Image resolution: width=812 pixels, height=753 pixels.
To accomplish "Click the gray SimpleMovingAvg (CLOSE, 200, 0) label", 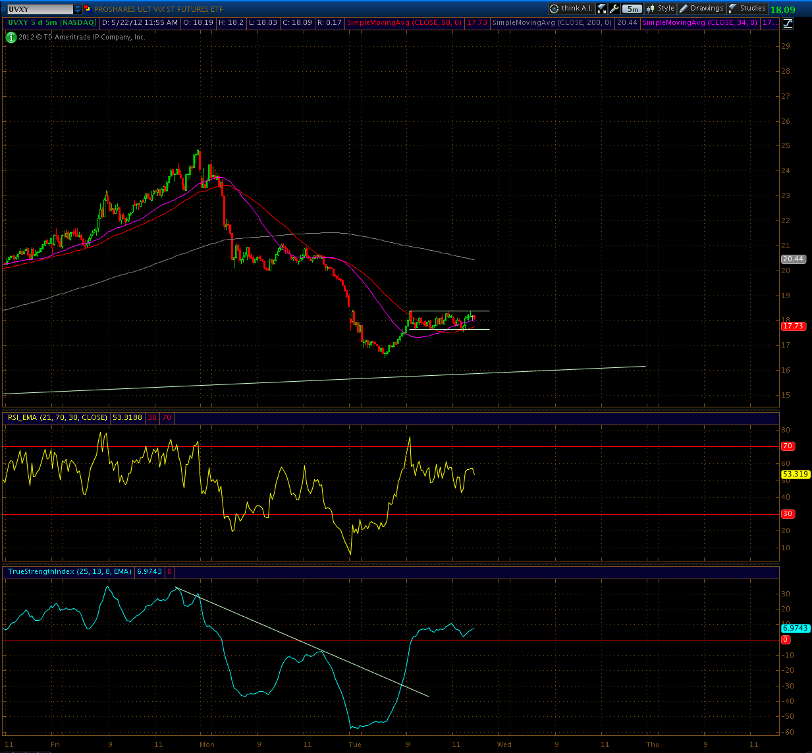I will click(553, 23).
